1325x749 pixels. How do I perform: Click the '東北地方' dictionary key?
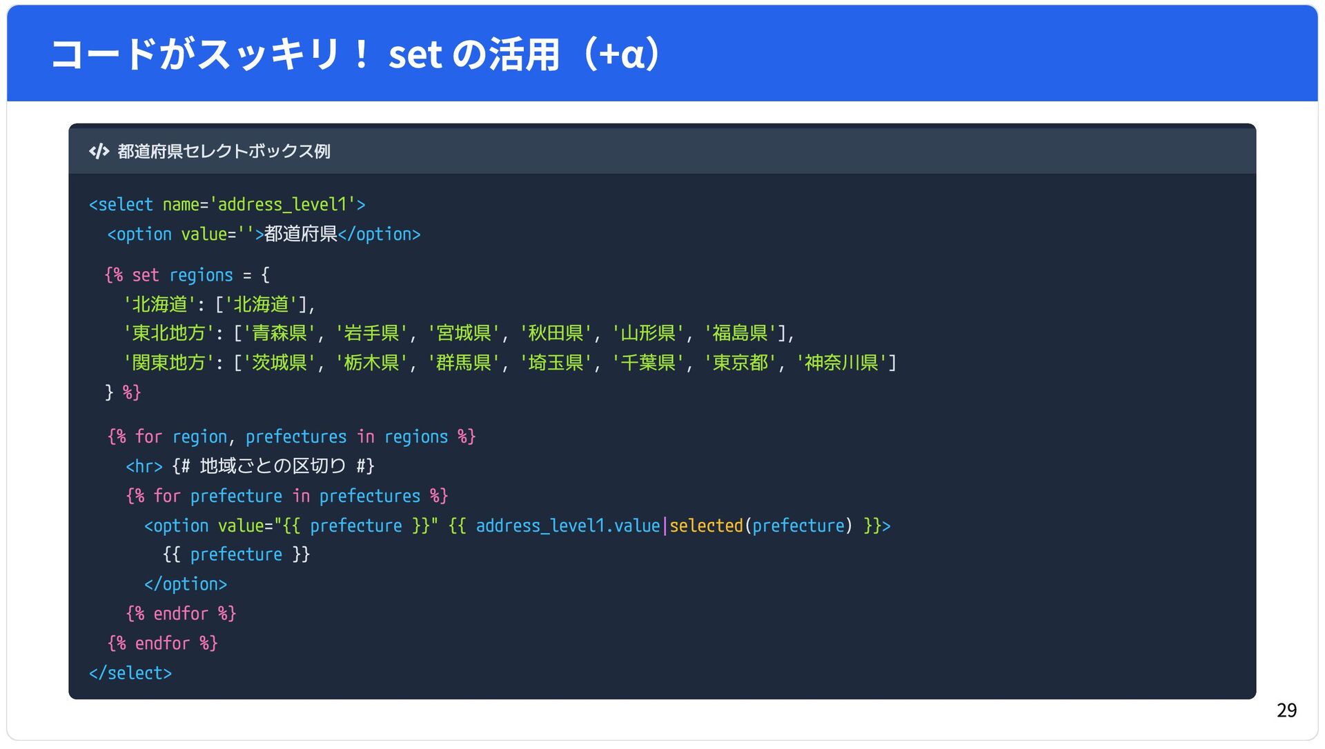168,334
